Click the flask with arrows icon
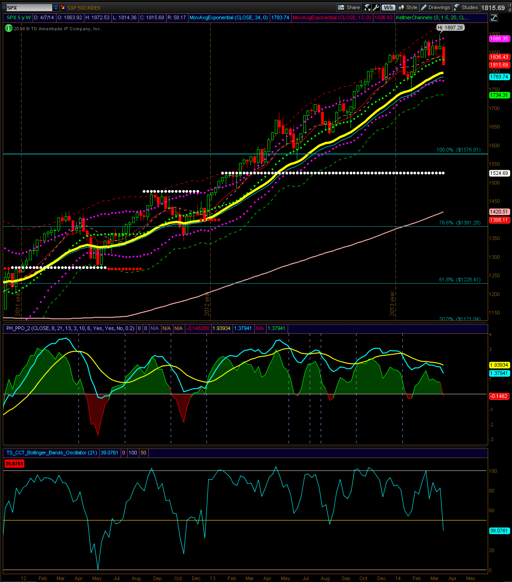 (367, 7)
